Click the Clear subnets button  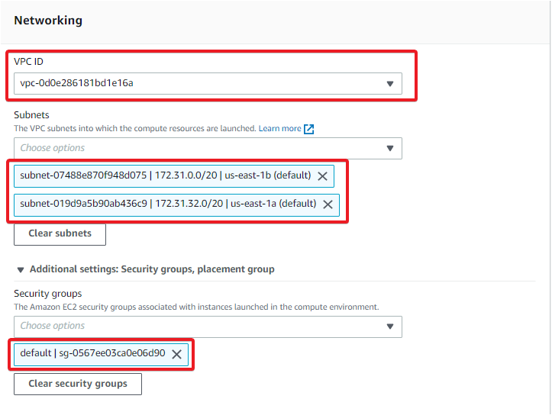(60, 233)
